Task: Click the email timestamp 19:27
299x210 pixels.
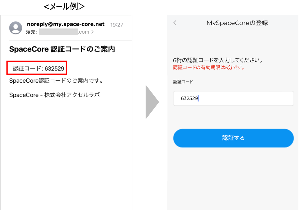Action: [117, 25]
